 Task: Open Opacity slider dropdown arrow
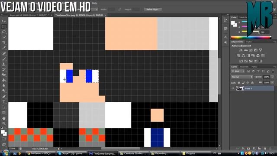272,77
